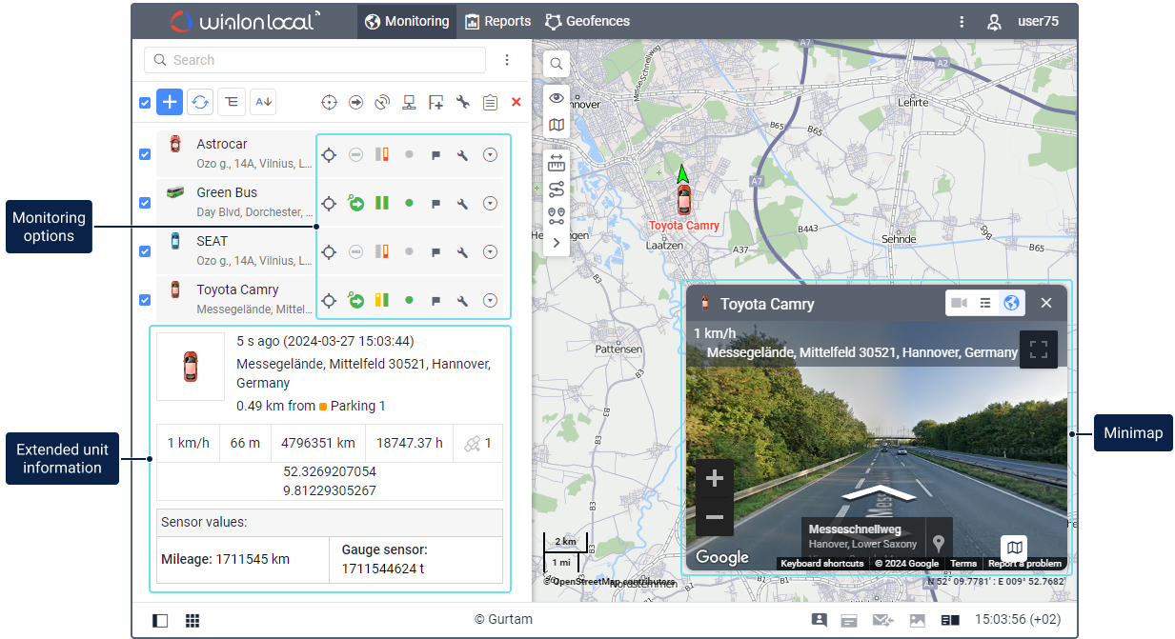Switch minimap to globe street view
This screenshot has height=639, width=1175.
coord(1012,303)
